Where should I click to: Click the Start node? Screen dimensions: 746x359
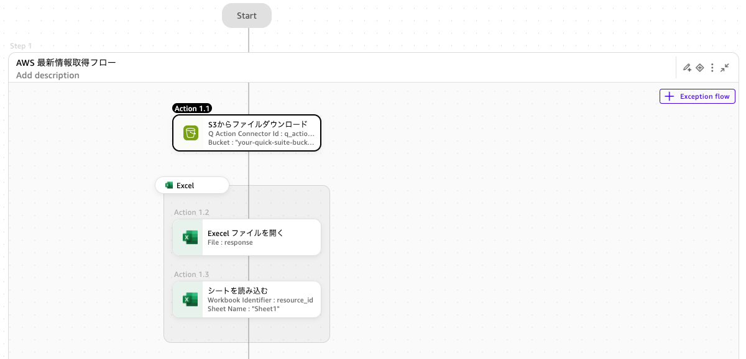click(x=247, y=16)
